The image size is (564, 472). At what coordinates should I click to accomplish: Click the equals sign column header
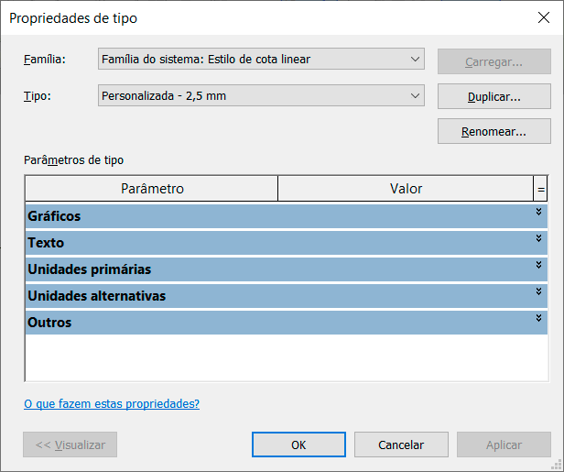click(x=540, y=189)
